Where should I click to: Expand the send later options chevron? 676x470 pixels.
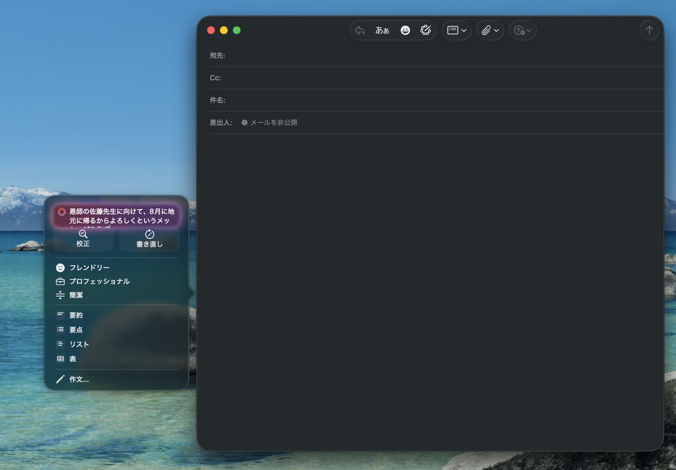point(529,30)
